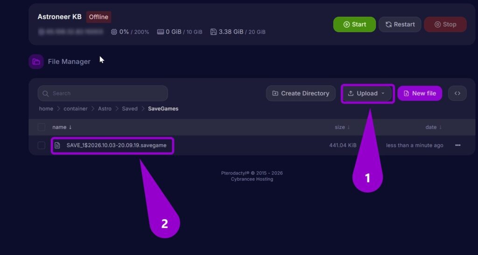Screen dimensions: 478x255
Task: Click the Create Directory button
Action: 301,93
